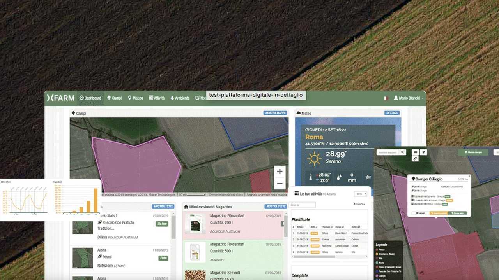Click Mostra Tutte in Magazzino panel
Viewport: 499px width, 280px height.
point(276,206)
